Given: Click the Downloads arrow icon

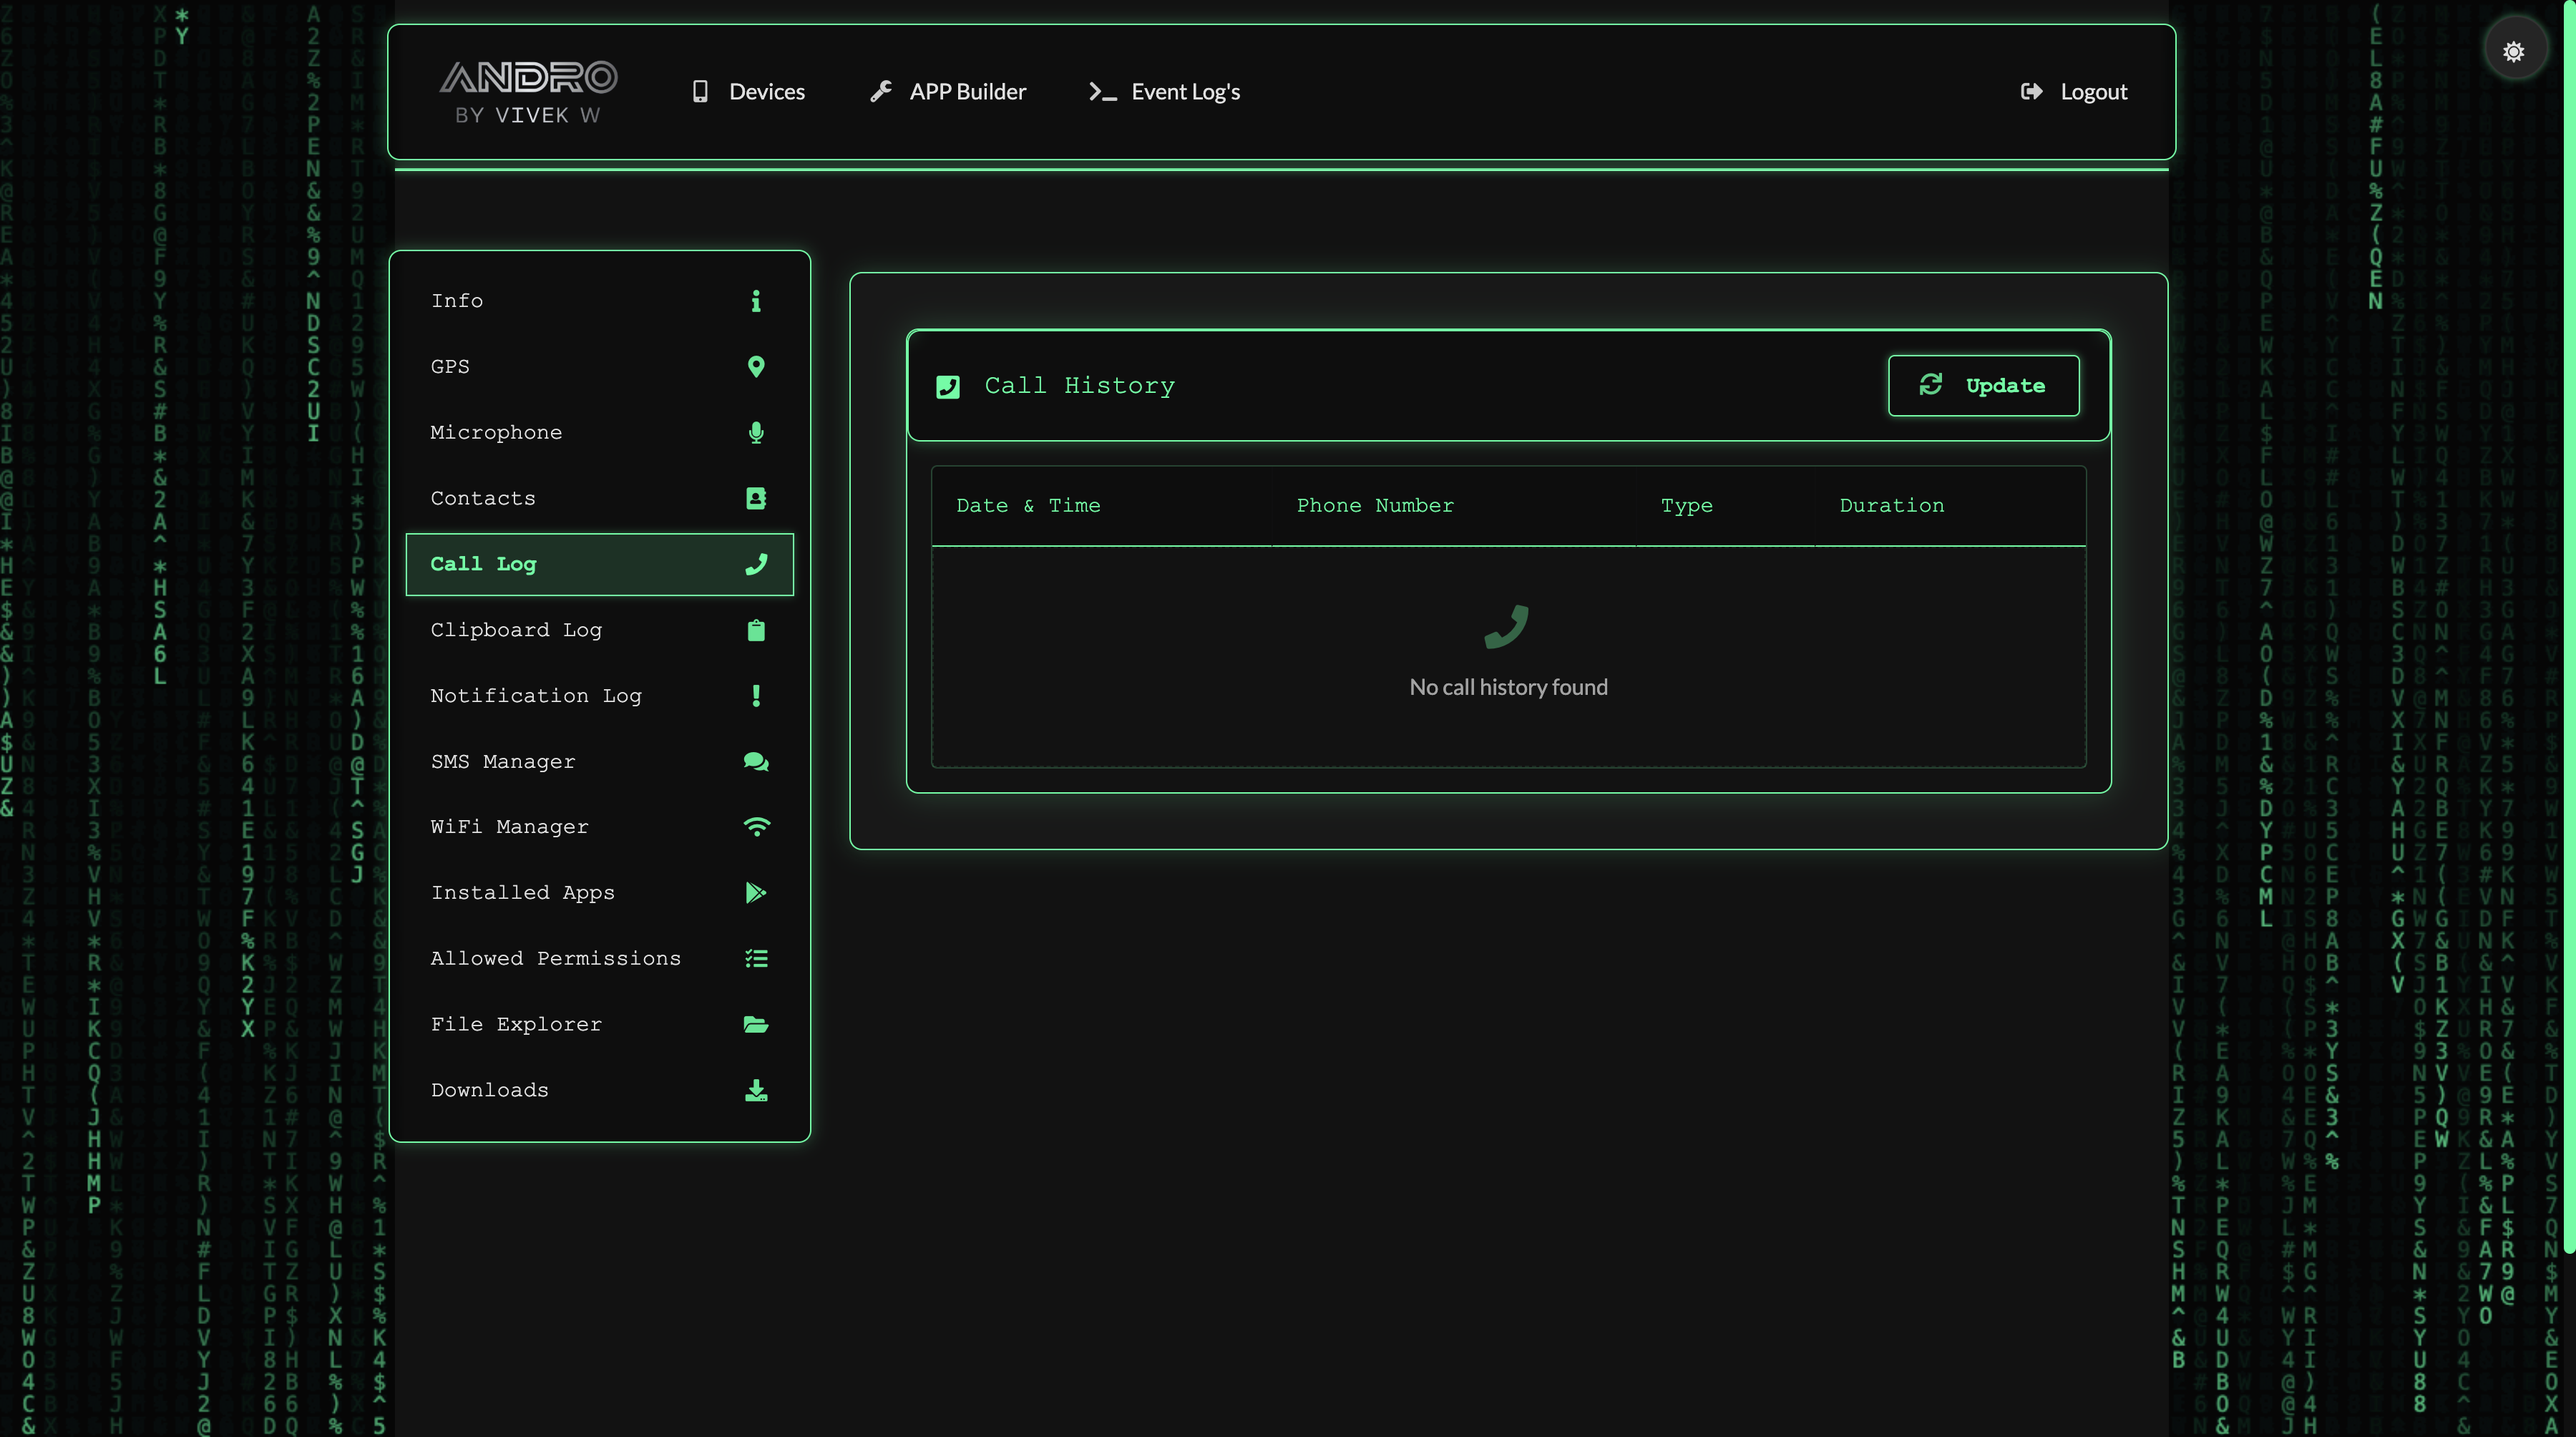Looking at the screenshot, I should pyautogui.click(x=756, y=1090).
